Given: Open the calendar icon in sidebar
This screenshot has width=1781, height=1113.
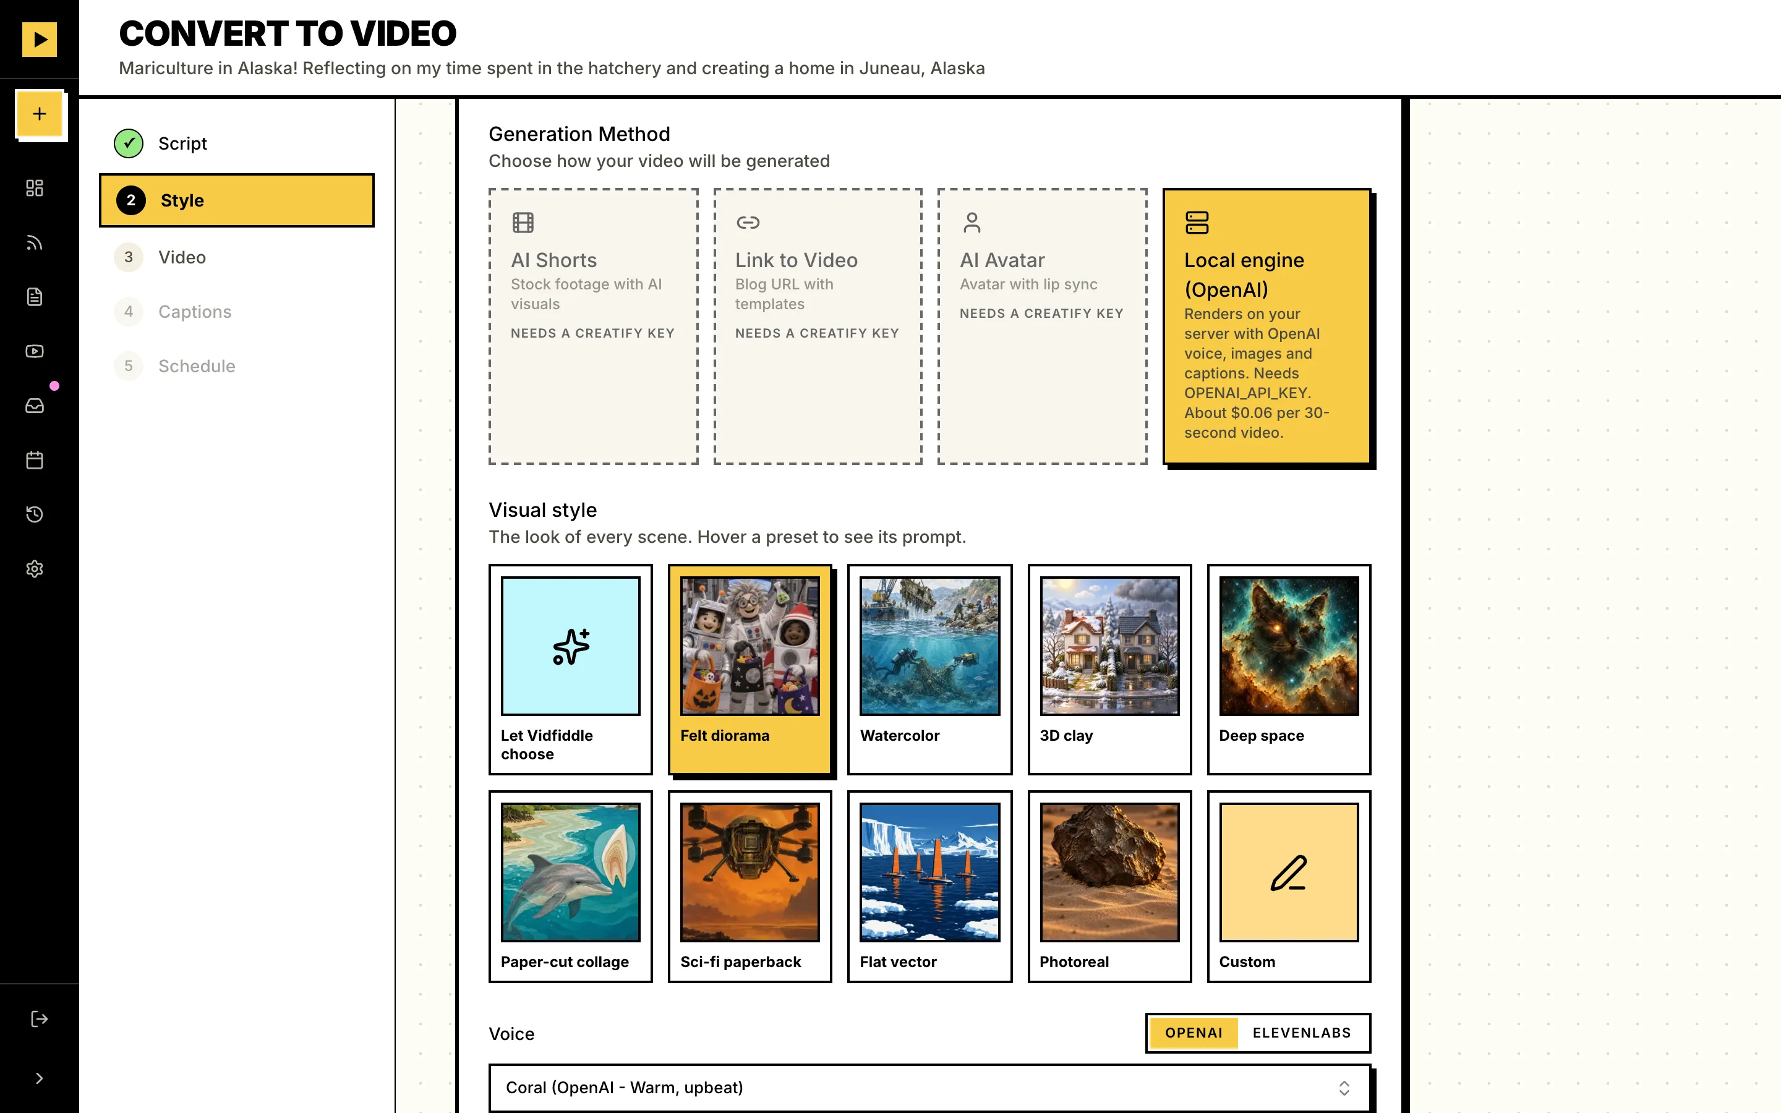Looking at the screenshot, I should click(x=35, y=460).
